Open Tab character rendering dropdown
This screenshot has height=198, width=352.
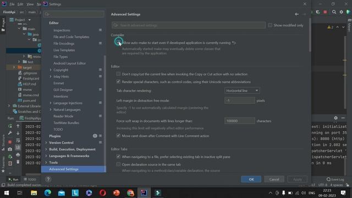click(x=242, y=90)
